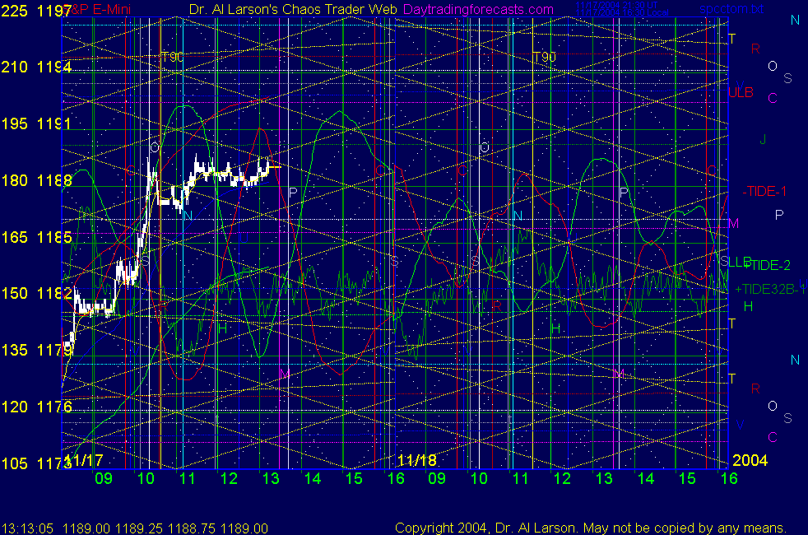Select the "11/17/2004 16:30 Local" timestamp
The width and height of the screenshot is (808, 535).
[x=623, y=12]
